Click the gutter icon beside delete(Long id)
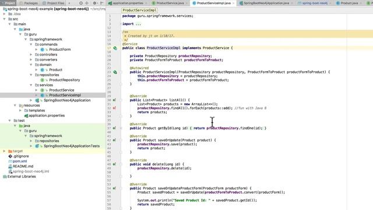 pos(114,164)
